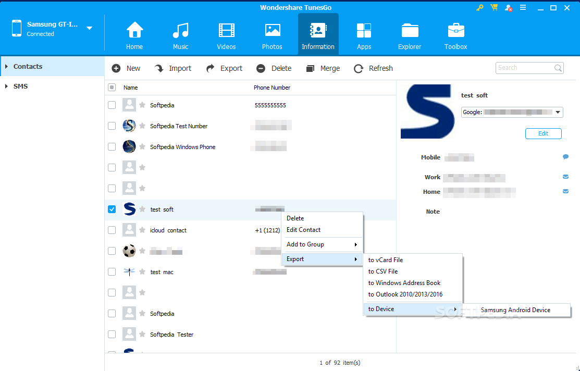
Task: Open the Music section
Action: [180, 36]
